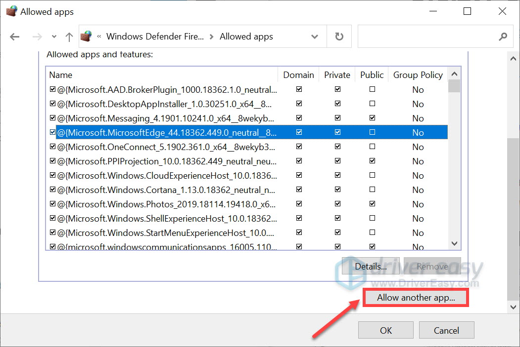The width and height of the screenshot is (520, 347).
Task: Click the window vertical scrollbar thumb
Action: [513, 219]
